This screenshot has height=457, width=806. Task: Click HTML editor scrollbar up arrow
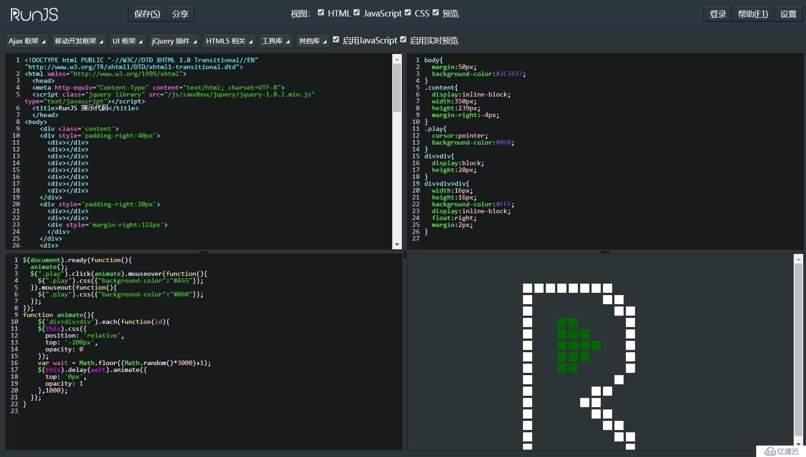[x=397, y=58]
